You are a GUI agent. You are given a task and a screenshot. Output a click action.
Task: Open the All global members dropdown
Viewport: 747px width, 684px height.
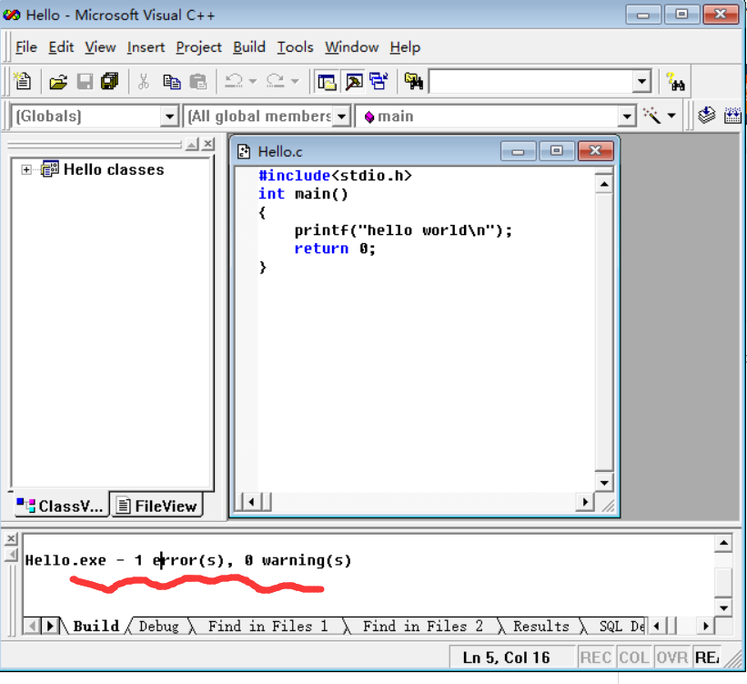(x=341, y=116)
